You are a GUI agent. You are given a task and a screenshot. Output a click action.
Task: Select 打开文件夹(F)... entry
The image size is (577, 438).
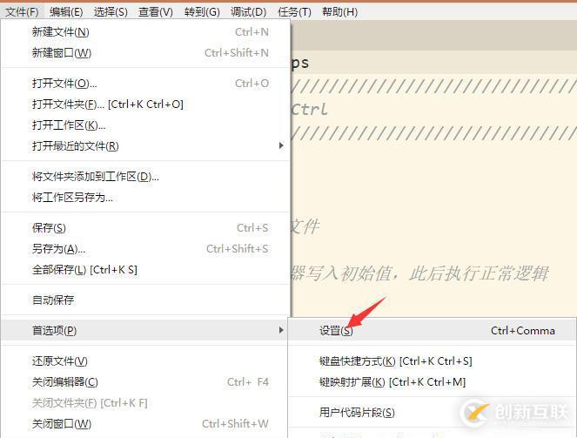[x=145, y=104]
